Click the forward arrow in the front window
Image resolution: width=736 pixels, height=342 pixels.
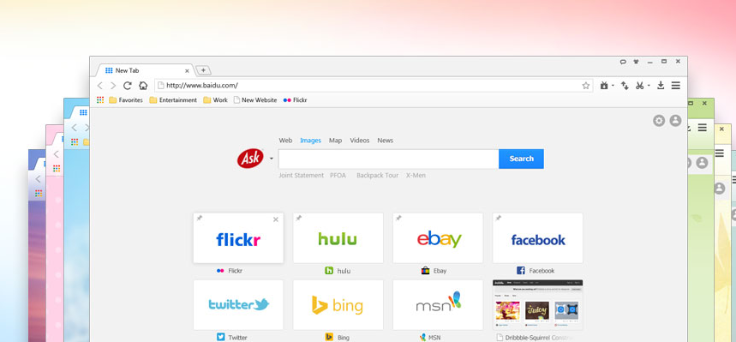113,86
